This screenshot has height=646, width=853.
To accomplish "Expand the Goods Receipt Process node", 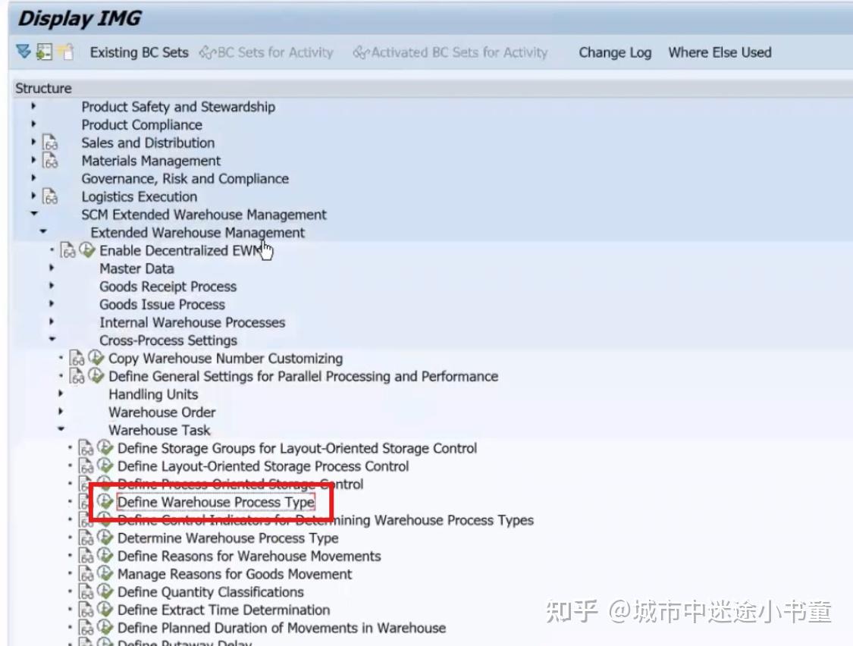I will [52, 286].
